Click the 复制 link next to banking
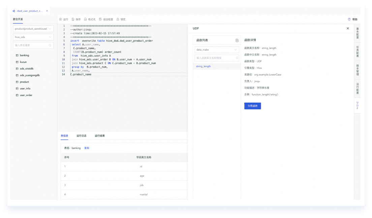The width and height of the screenshot is (372, 218). click(87, 148)
